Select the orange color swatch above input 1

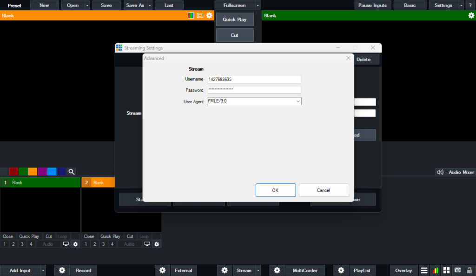click(32, 171)
